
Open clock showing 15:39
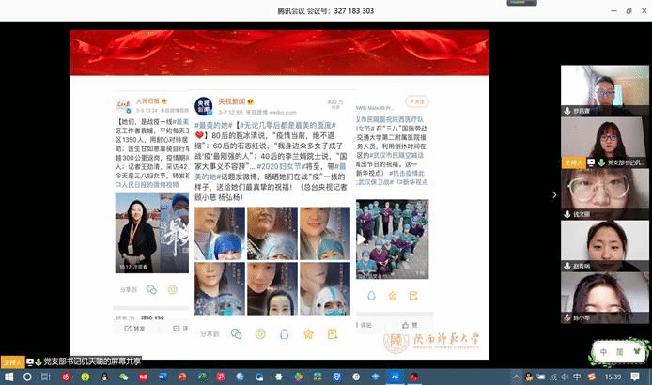pos(613,377)
